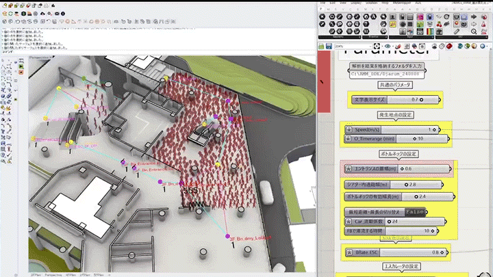Click the Grasshopper save file icon
493x277 pixels.
point(329,46)
